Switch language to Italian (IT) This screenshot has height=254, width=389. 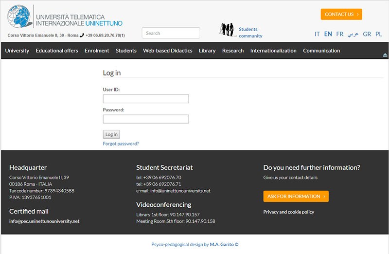pyautogui.click(x=317, y=34)
